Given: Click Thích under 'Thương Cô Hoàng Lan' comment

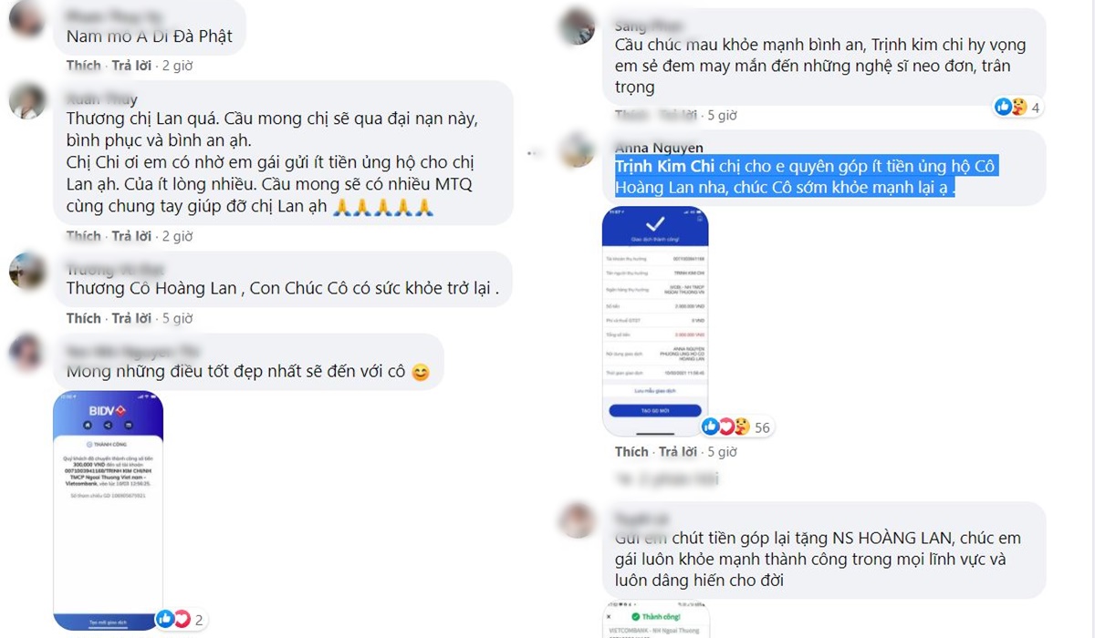Looking at the screenshot, I should tap(83, 318).
